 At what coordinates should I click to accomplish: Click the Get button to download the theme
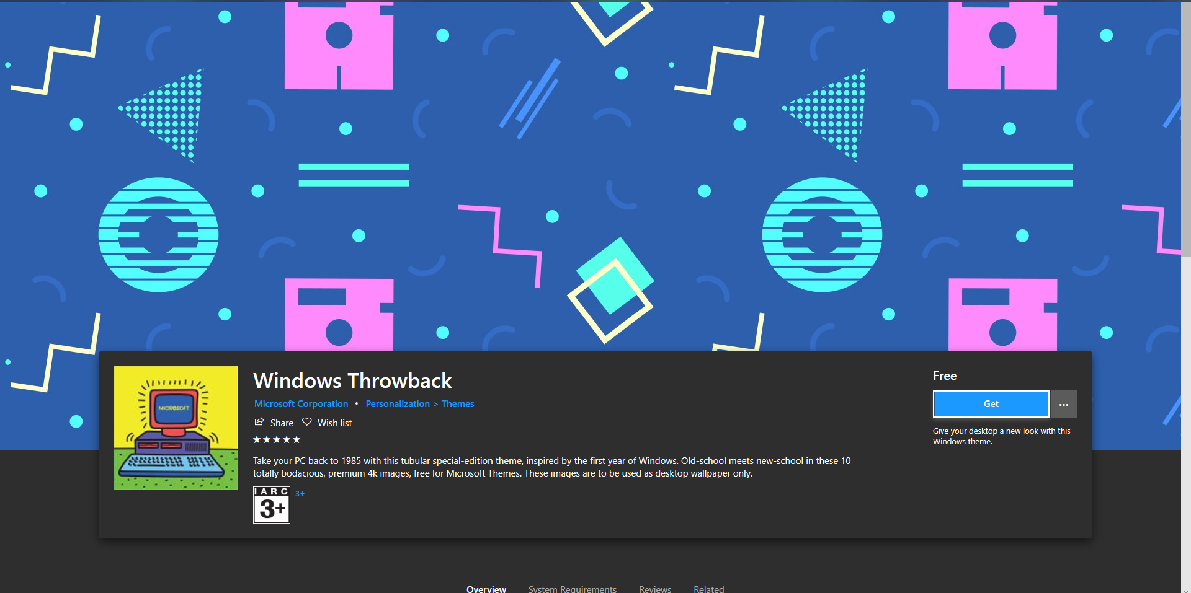coord(990,403)
